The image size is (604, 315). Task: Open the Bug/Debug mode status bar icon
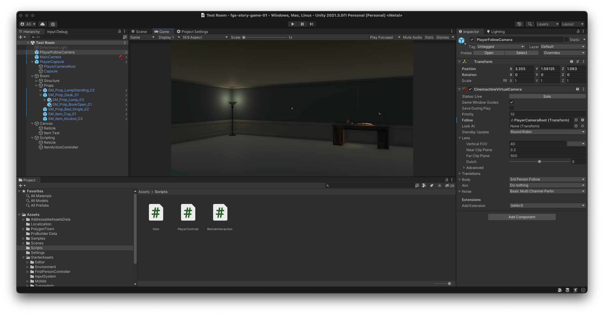(x=560, y=290)
